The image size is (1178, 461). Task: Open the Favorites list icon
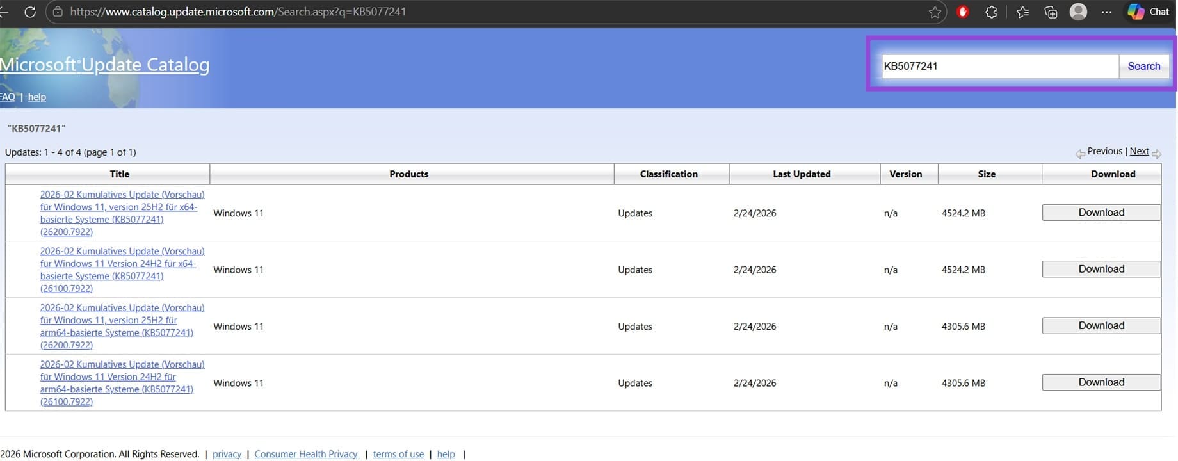(1022, 12)
